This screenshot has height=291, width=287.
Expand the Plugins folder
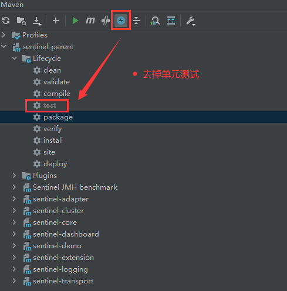coord(14,176)
